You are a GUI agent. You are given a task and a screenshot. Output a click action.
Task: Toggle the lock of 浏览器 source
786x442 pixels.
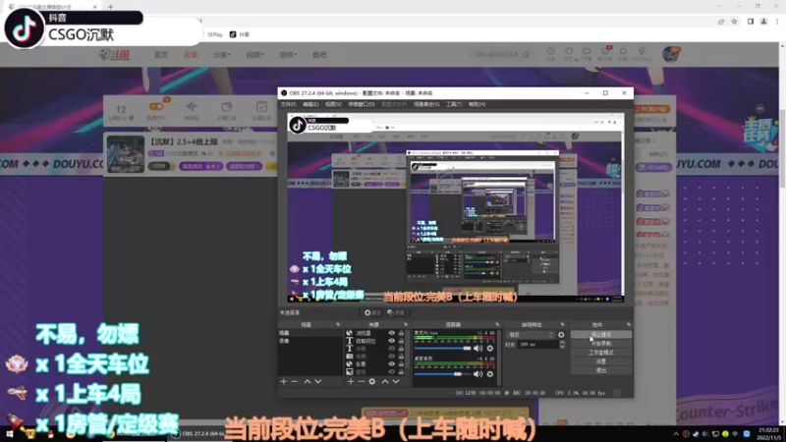coord(401,333)
